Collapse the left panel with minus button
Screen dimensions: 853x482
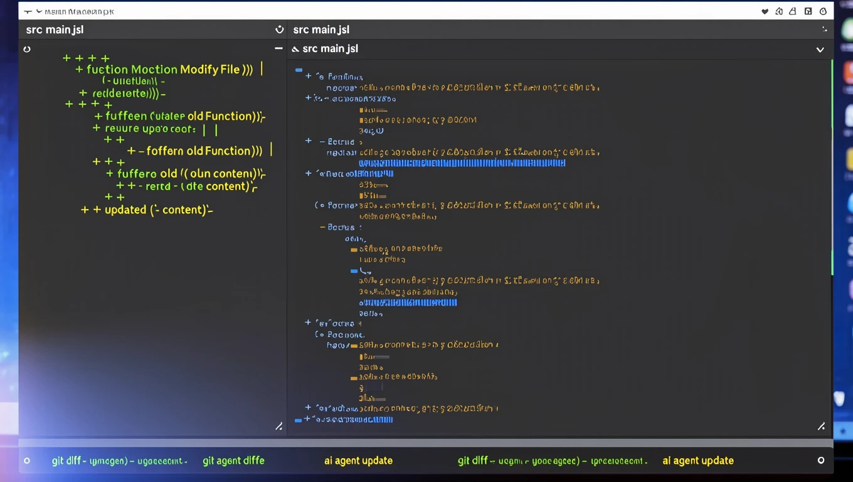[x=278, y=48]
